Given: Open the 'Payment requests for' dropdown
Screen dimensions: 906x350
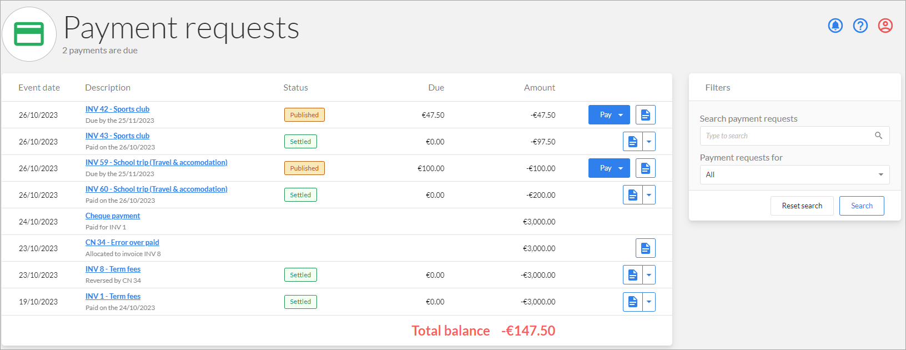Looking at the screenshot, I should point(794,174).
